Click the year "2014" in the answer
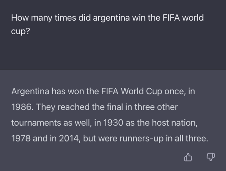 (69, 138)
